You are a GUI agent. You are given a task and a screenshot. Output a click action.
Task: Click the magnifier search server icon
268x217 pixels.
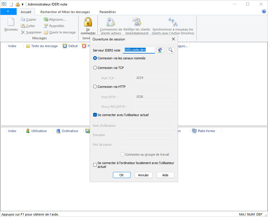point(171,50)
